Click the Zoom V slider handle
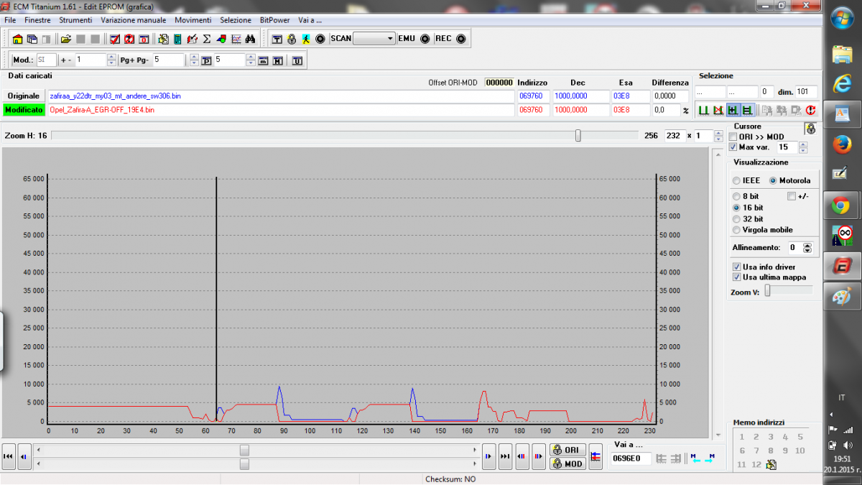 click(x=768, y=290)
